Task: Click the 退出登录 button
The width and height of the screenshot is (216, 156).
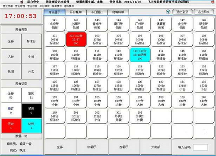Action: click(182, 12)
